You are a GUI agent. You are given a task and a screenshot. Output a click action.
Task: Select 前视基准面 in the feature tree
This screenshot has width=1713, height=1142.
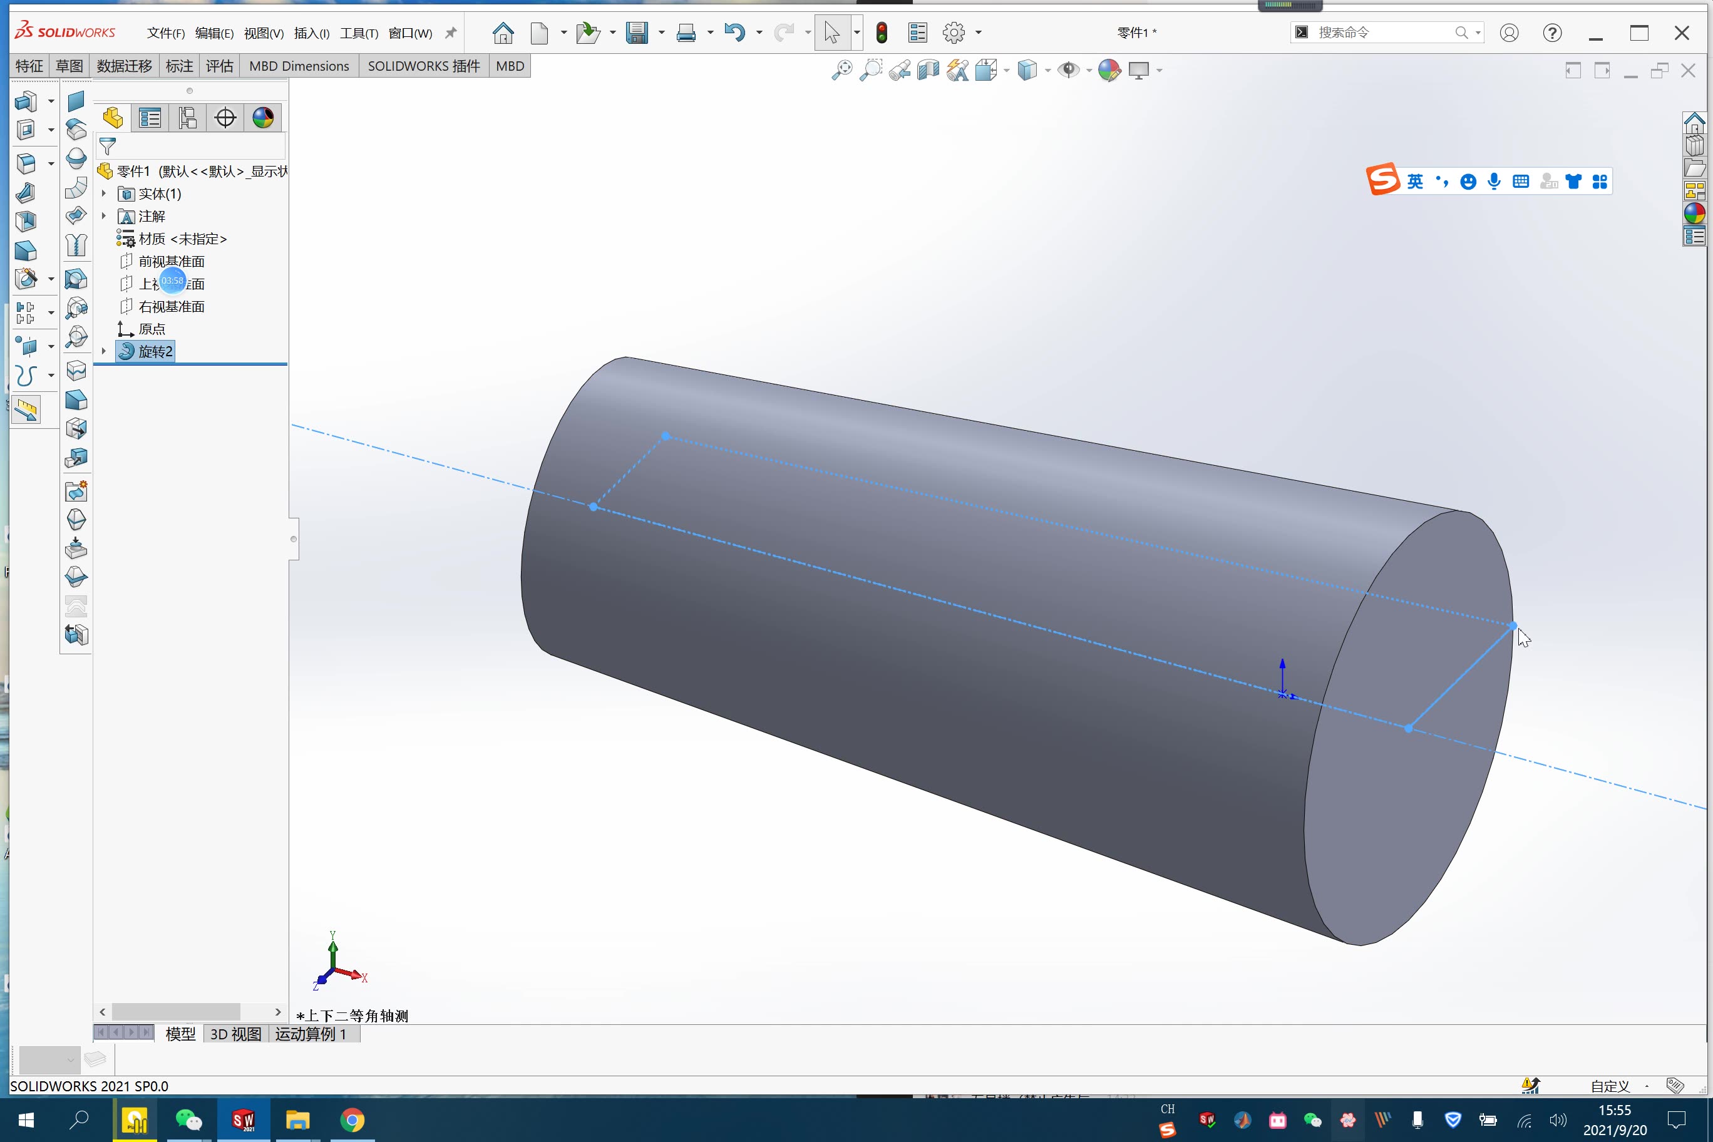[171, 262]
